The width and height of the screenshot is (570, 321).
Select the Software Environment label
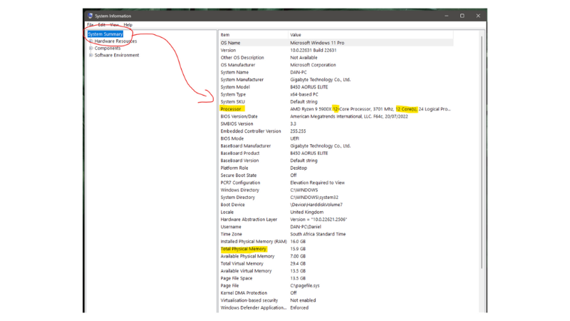117,55
